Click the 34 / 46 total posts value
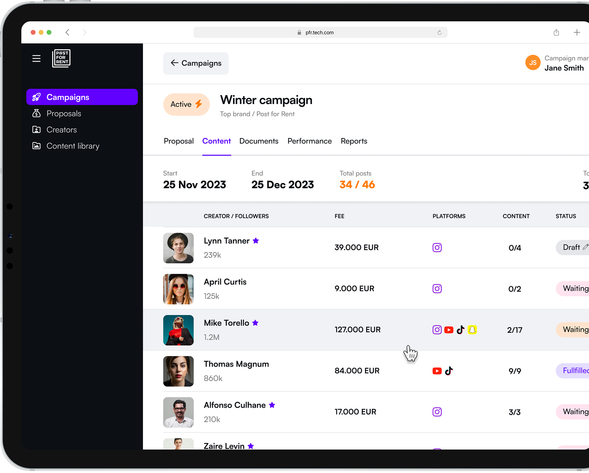 tap(357, 185)
